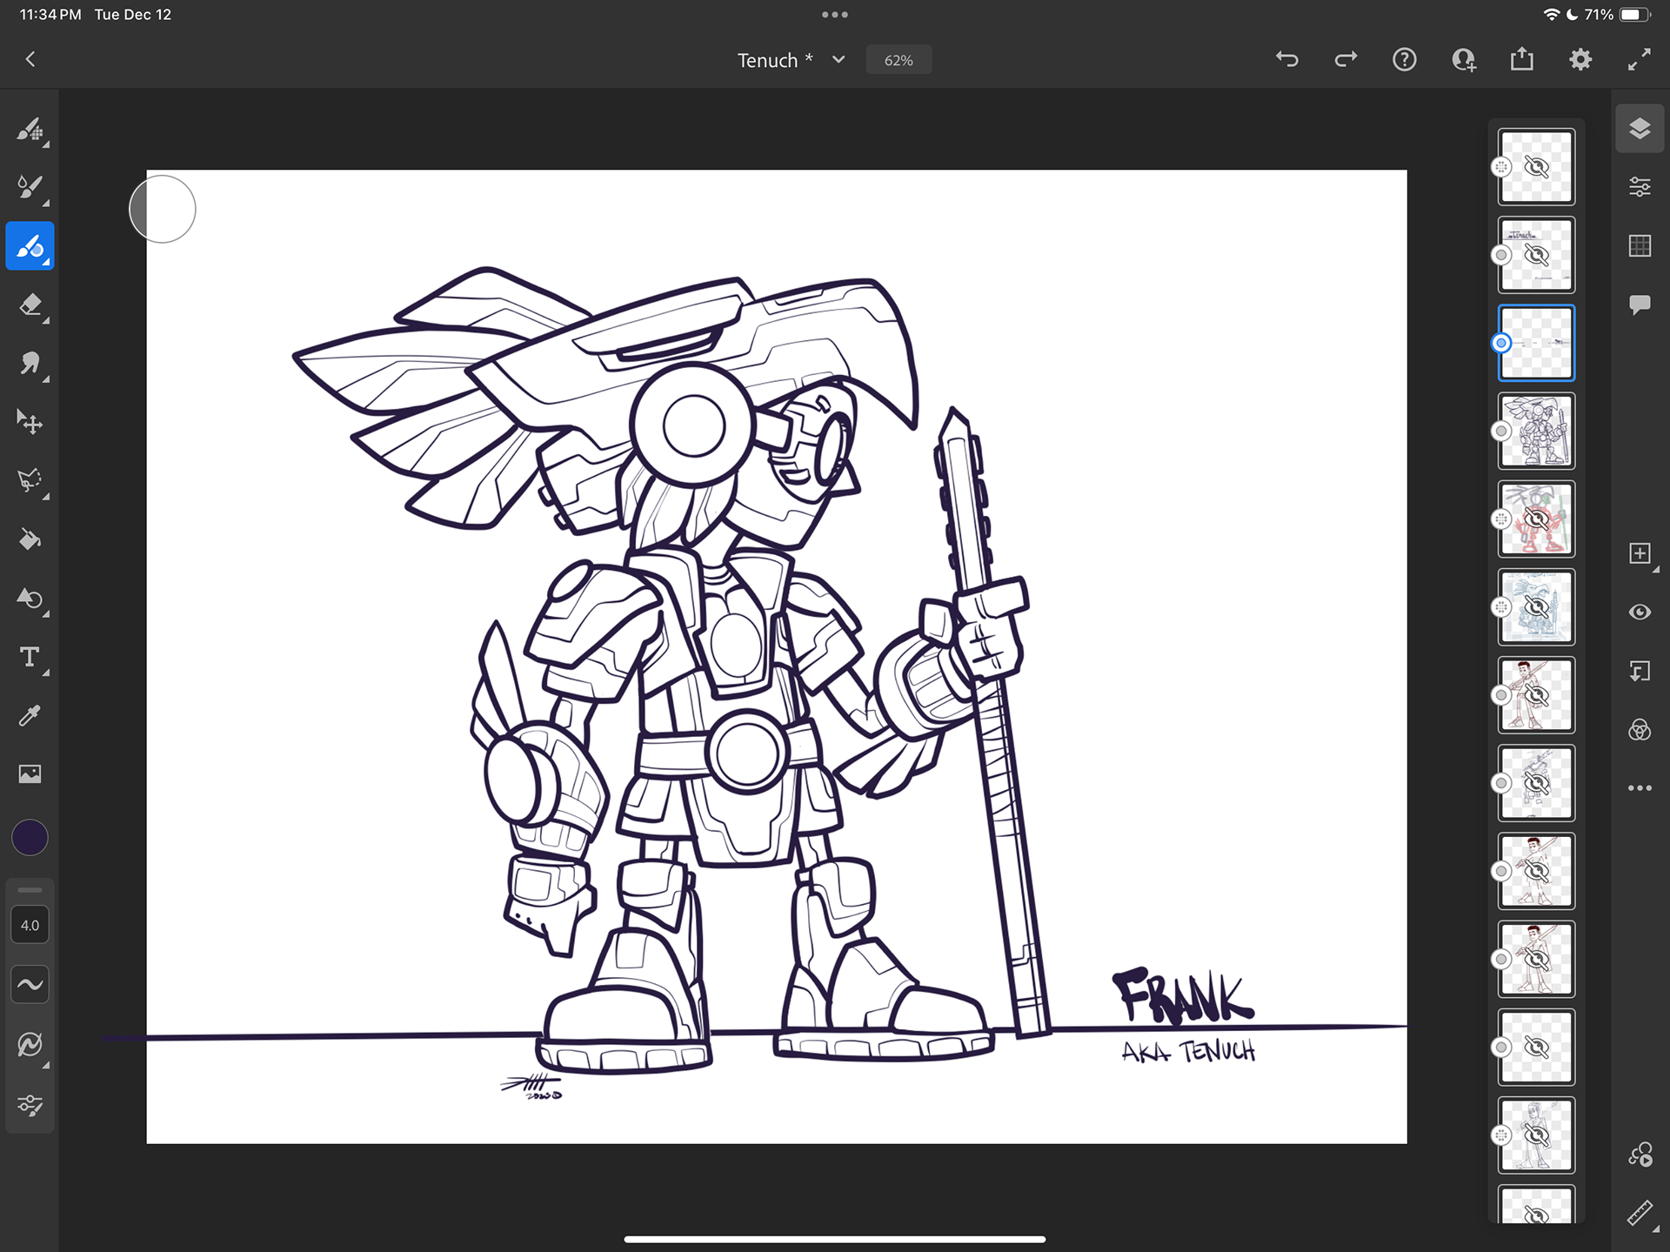The height and width of the screenshot is (1252, 1670).
Task: Show the hidden eighth gray sketch layer
Action: [x=1536, y=783]
